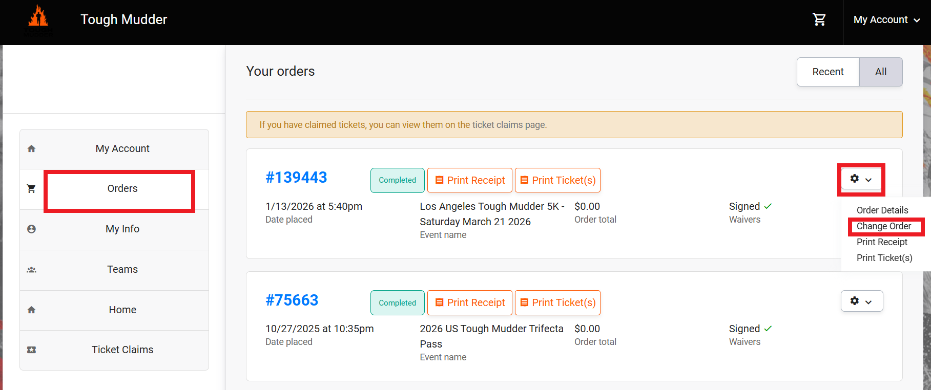Screen dimensions: 931x390
Task: Expand the My Account header dropdown
Action: [x=886, y=19]
